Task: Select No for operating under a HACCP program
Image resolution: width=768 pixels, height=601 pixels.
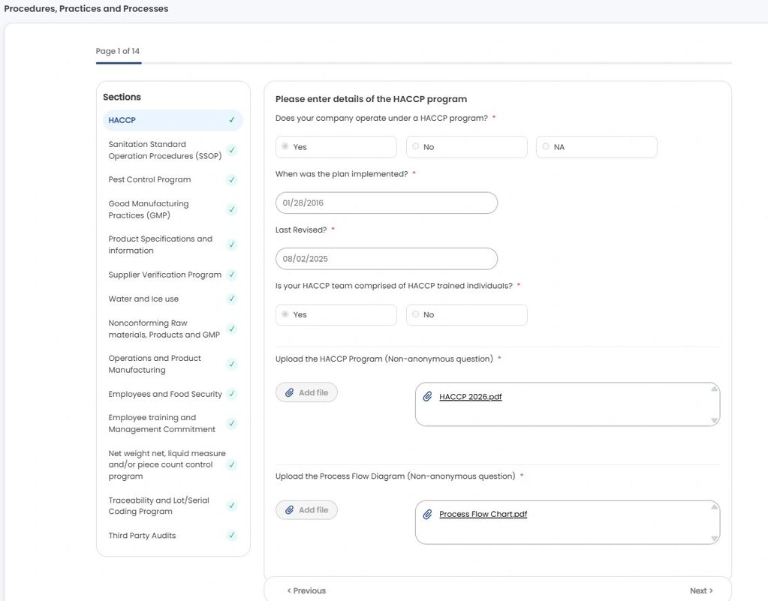Action: tap(414, 146)
